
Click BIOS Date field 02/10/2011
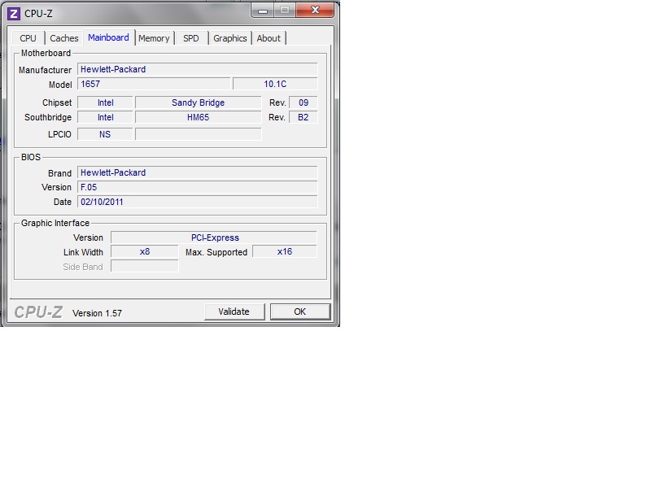[198, 202]
